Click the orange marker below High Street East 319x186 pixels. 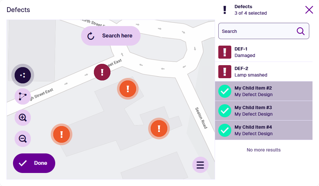(x=128, y=89)
